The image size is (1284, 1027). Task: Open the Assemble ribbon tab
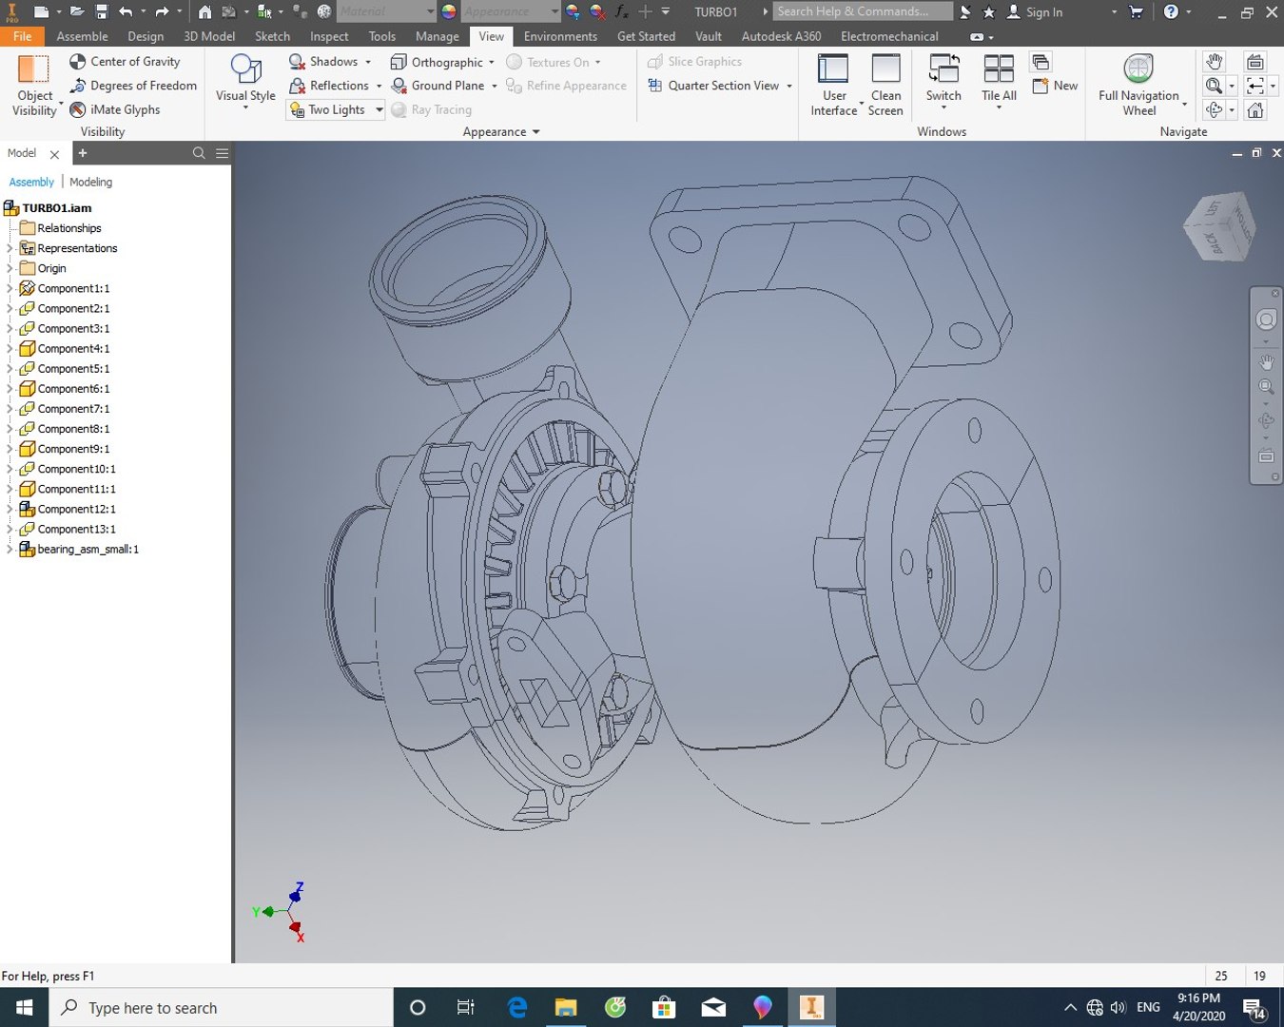point(82,36)
